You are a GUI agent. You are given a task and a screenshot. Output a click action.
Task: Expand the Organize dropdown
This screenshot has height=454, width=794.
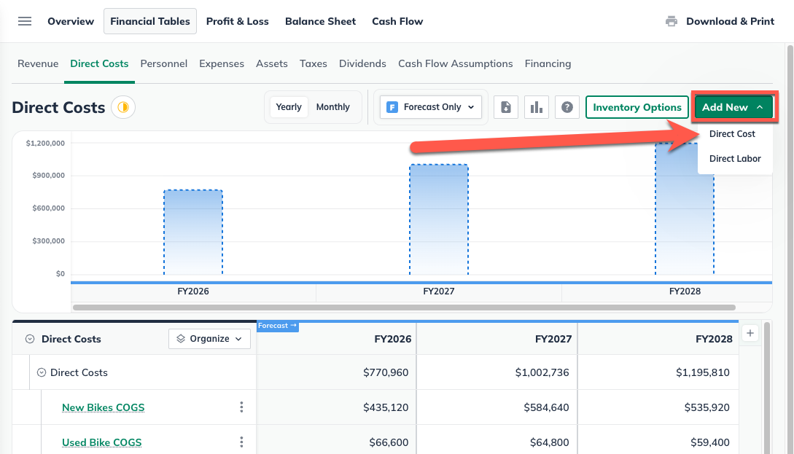click(209, 339)
